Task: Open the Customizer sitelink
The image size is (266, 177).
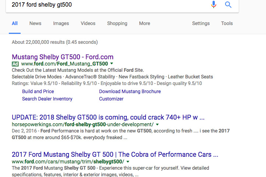Action: pos(111,99)
